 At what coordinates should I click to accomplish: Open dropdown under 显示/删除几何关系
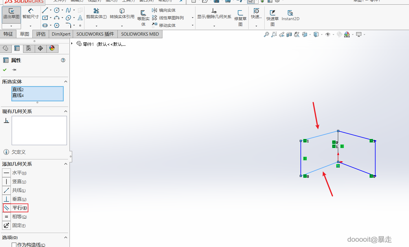[214, 26]
